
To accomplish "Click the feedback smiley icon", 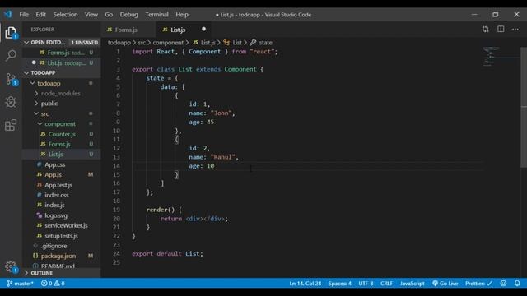I will pyautogui.click(x=503, y=283).
